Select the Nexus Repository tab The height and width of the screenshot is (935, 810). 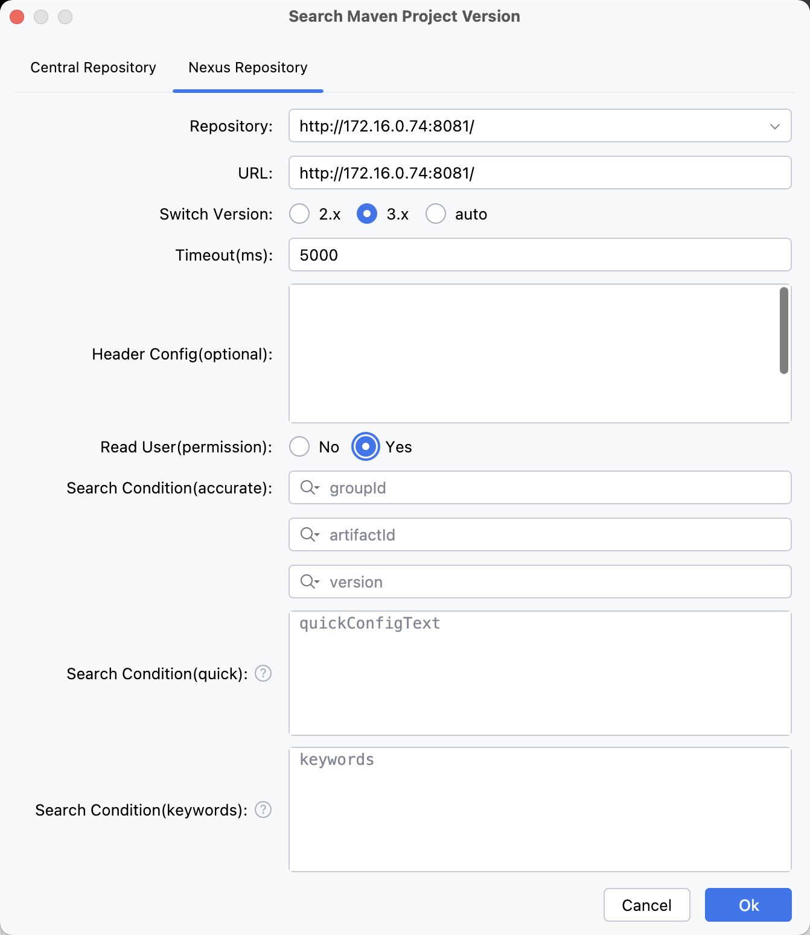248,68
